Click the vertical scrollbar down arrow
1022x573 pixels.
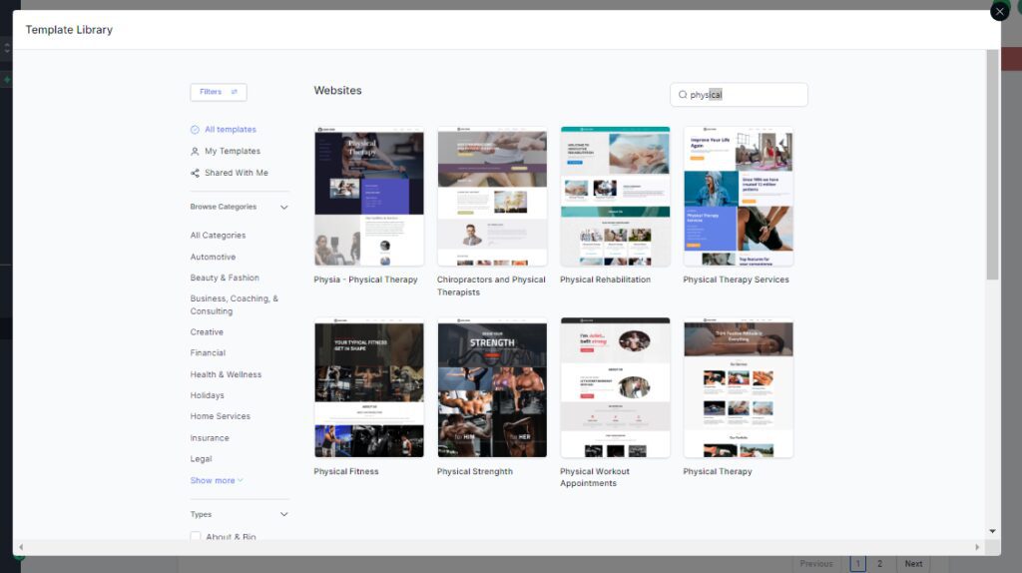[992, 531]
